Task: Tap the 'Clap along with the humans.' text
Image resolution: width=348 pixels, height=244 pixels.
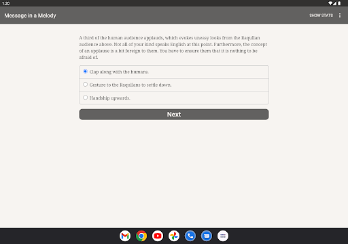Action: 119,72
